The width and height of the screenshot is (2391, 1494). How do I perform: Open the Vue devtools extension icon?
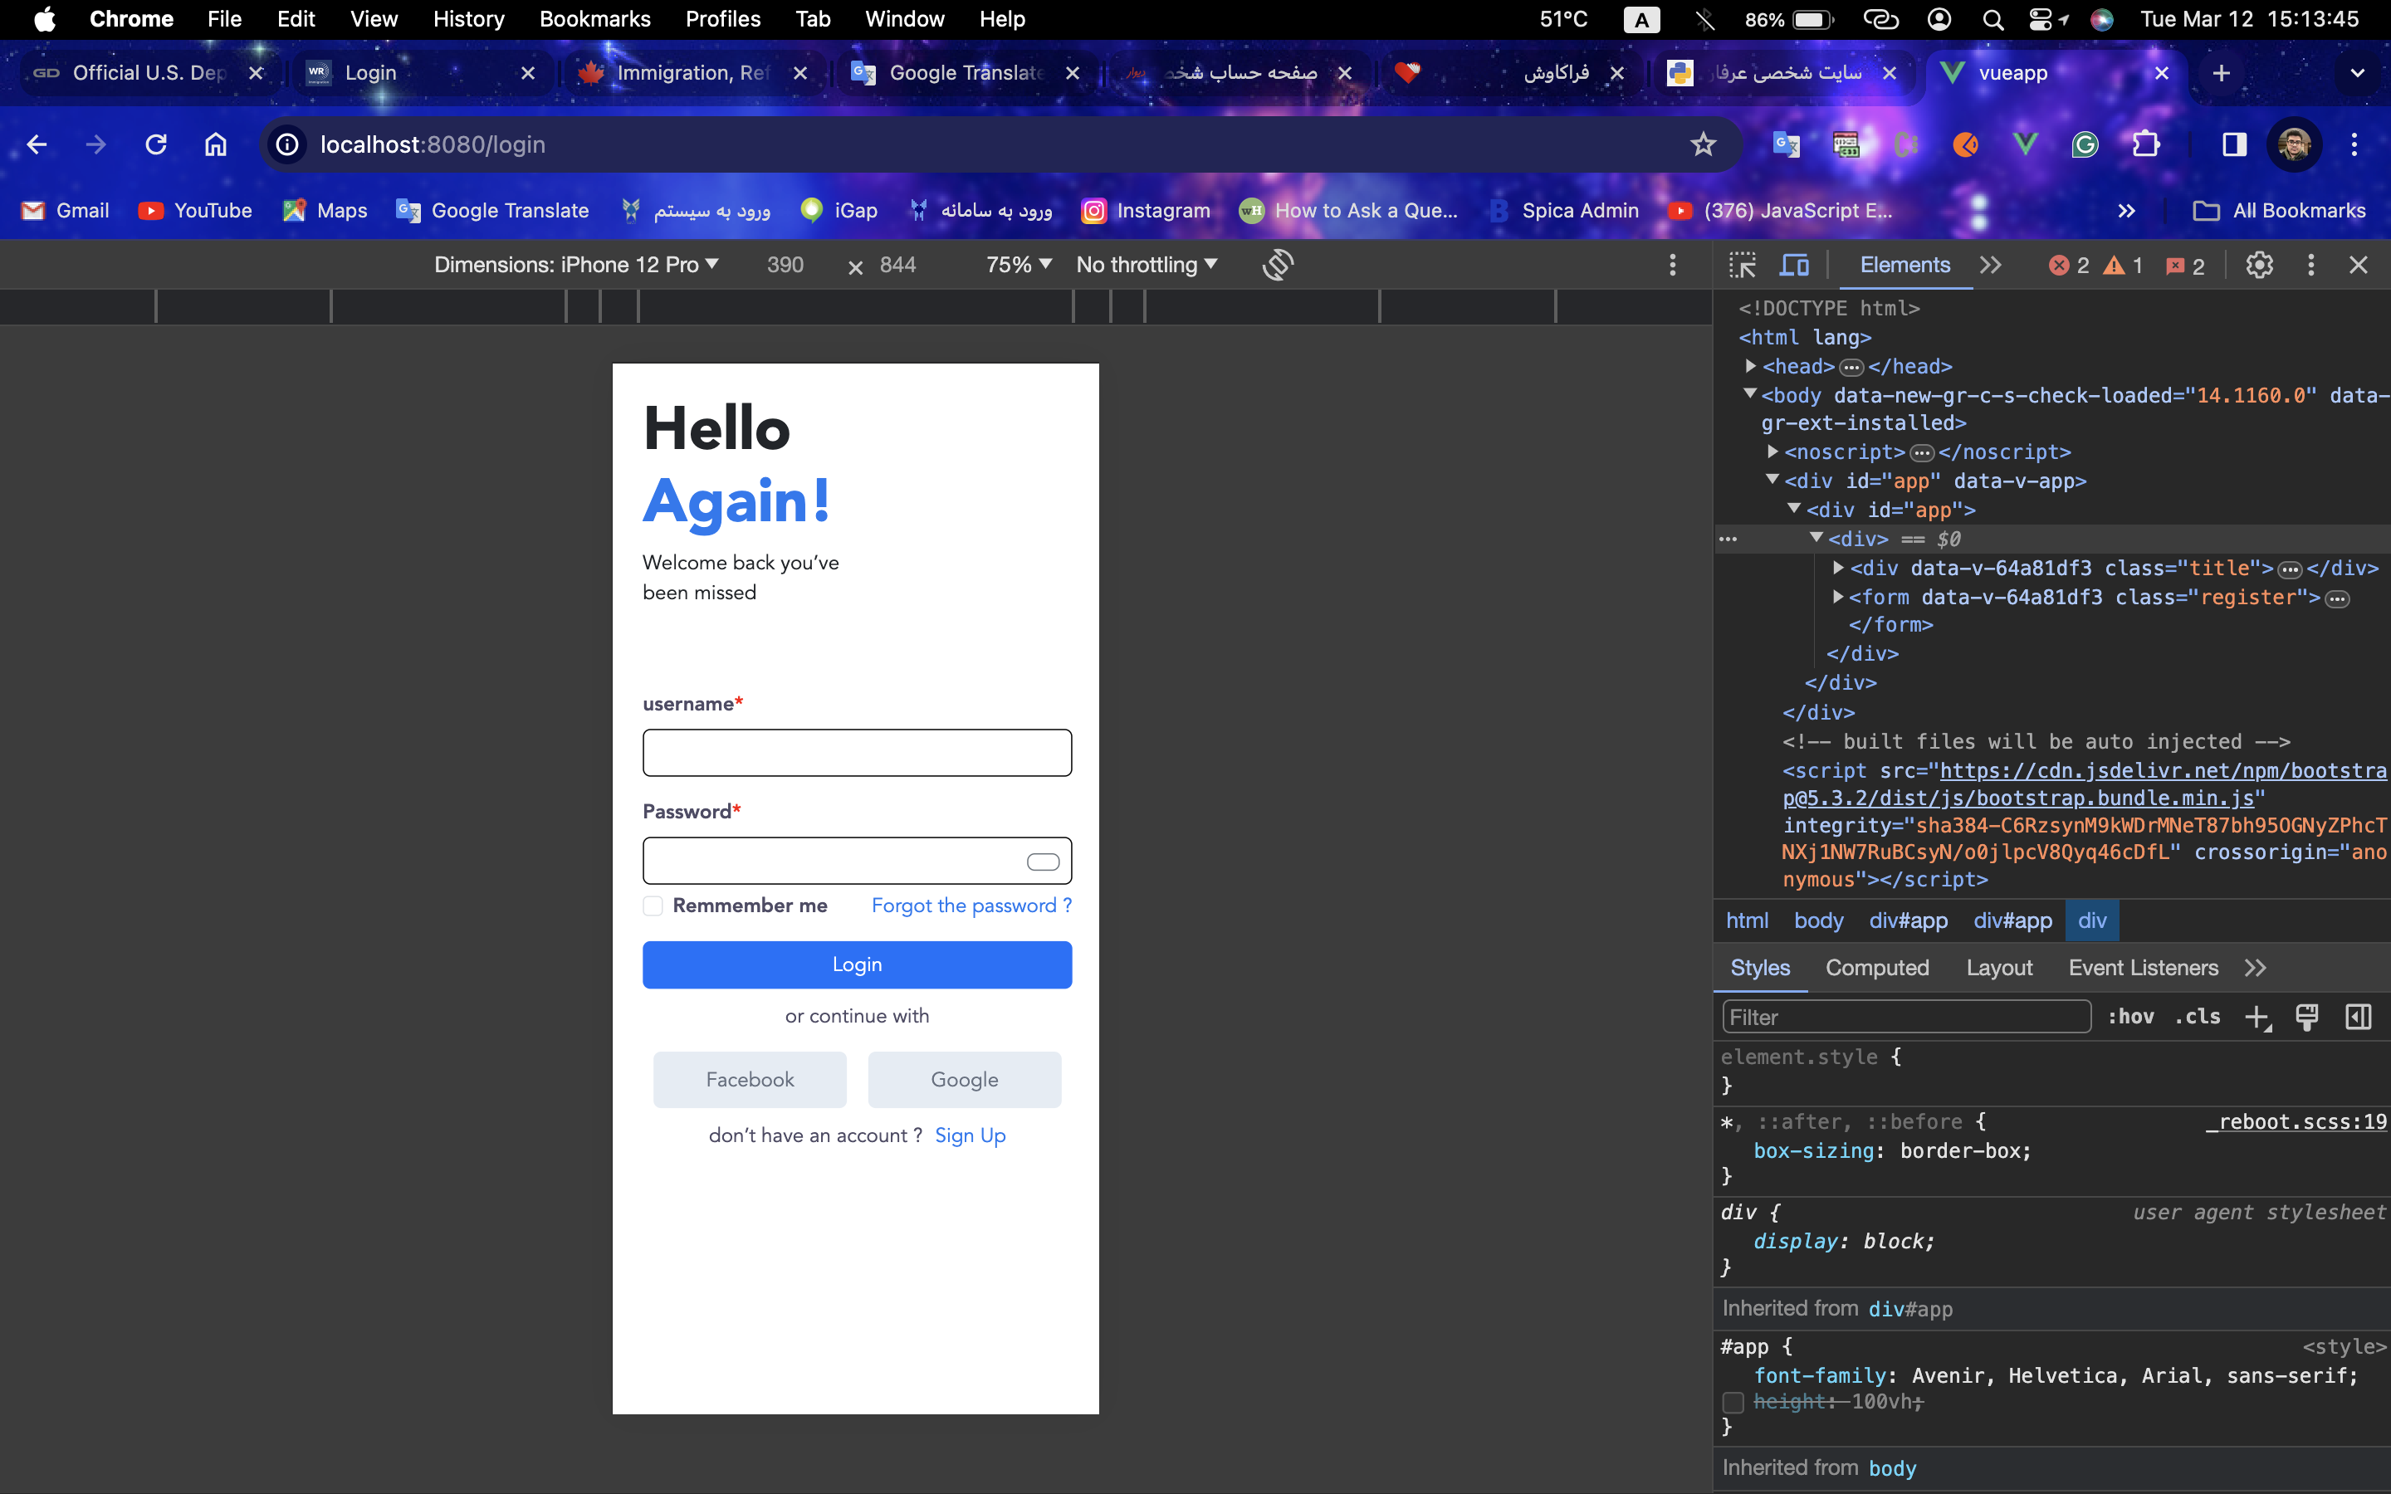tap(2026, 145)
